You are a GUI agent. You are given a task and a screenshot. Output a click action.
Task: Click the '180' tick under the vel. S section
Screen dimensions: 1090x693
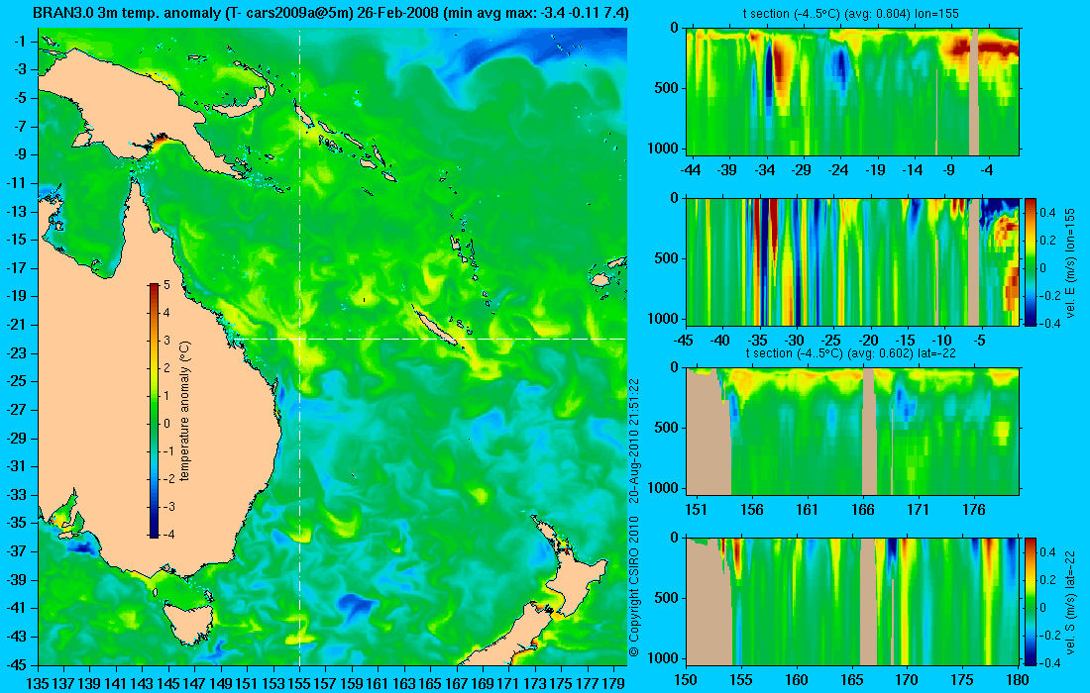1018,680
